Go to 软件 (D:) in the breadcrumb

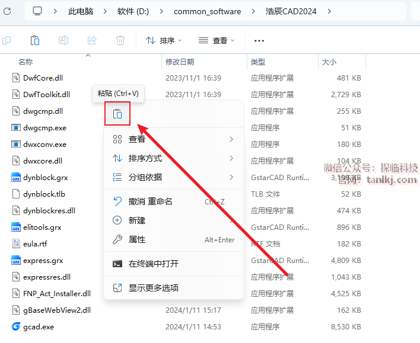(133, 11)
